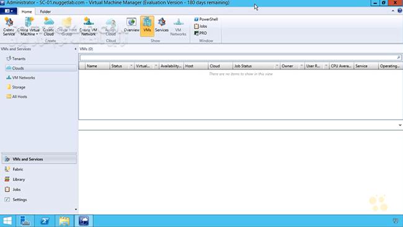Open the Job Status filter dropdown

coord(277,66)
